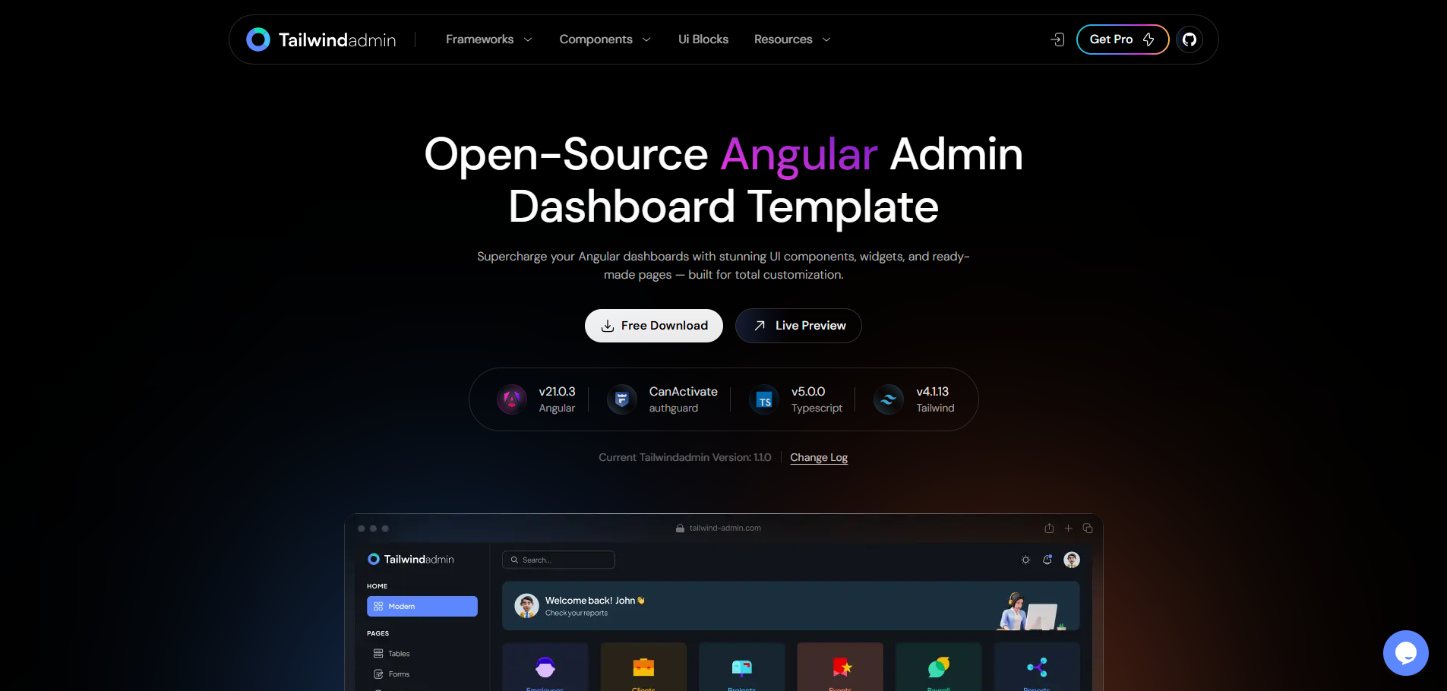
Task: Click the Projects mailbox icon in the preview
Action: click(742, 667)
